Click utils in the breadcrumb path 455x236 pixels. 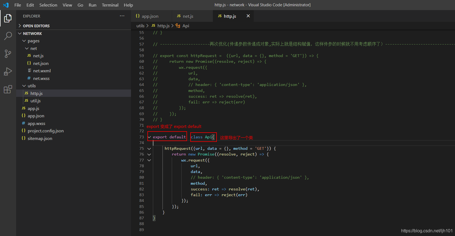(x=140, y=26)
